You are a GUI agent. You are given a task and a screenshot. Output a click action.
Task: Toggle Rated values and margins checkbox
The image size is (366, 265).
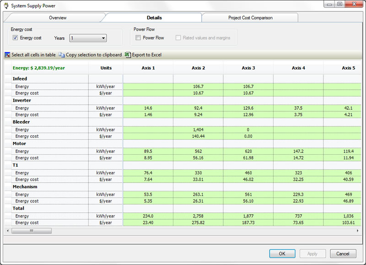coord(178,38)
